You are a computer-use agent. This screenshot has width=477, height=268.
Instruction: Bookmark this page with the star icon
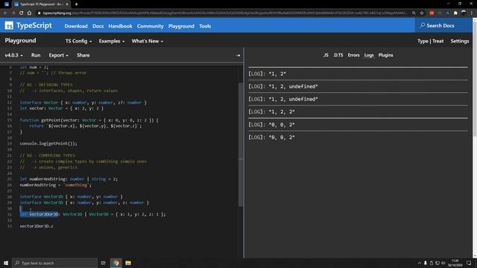pyautogui.click(x=422, y=13)
